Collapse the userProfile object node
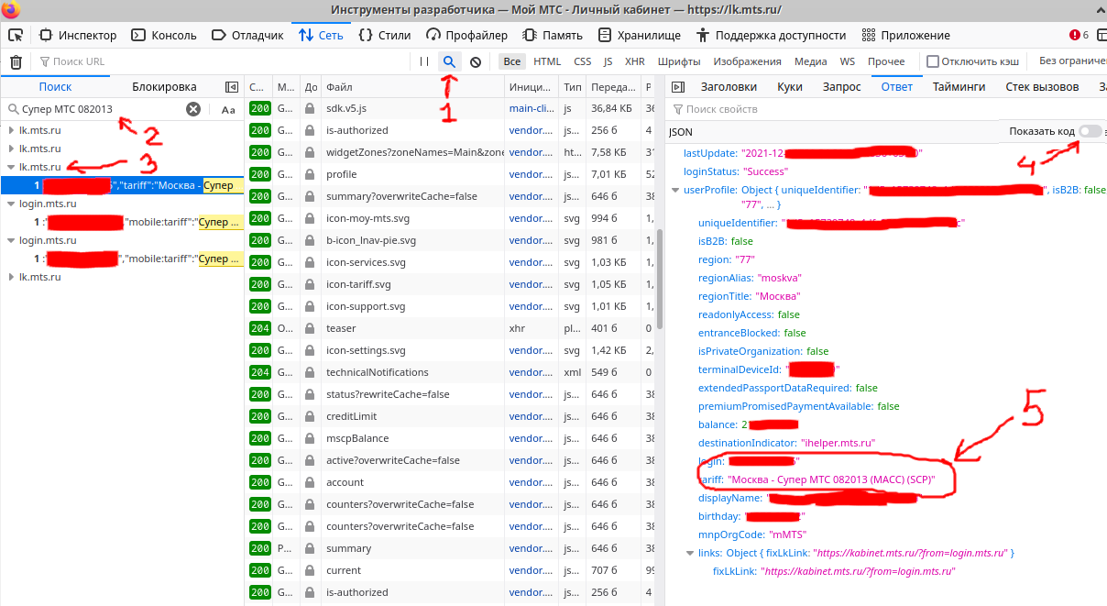This screenshot has height=606, width=1107. pyautogui.click(x=676, y=190)
